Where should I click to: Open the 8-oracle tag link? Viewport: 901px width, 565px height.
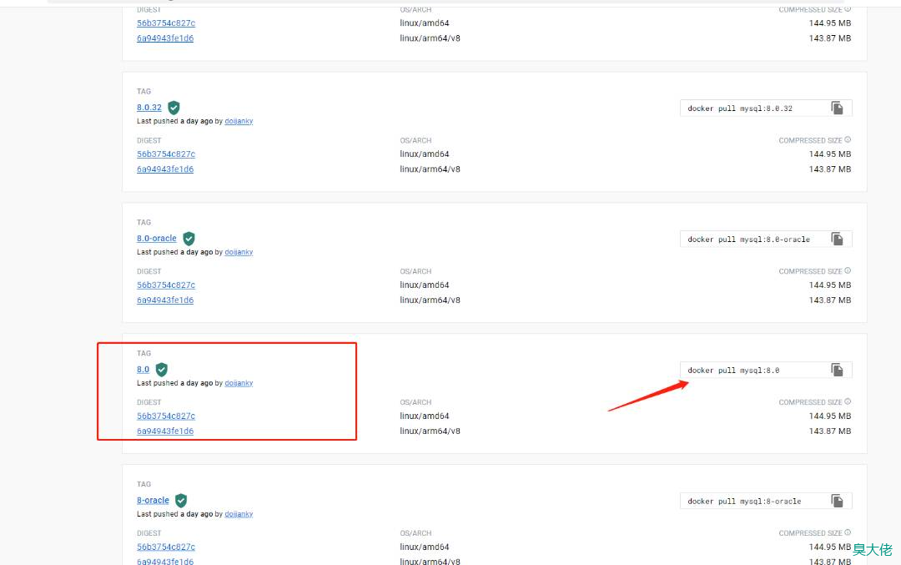pyautogui.click(x=153, y=501)
